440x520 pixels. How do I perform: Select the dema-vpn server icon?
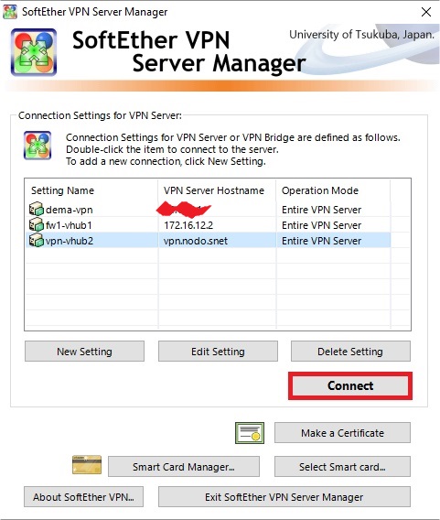click(x=36, y=210)
